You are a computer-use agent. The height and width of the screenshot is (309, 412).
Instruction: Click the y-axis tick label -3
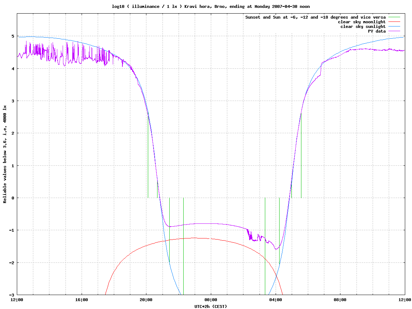click(x=12, y=295)
